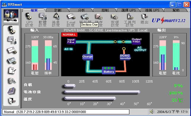Click the input 電壓 voltage gauge bar
The height and width of the screenshot is (116, 191).
35,55
